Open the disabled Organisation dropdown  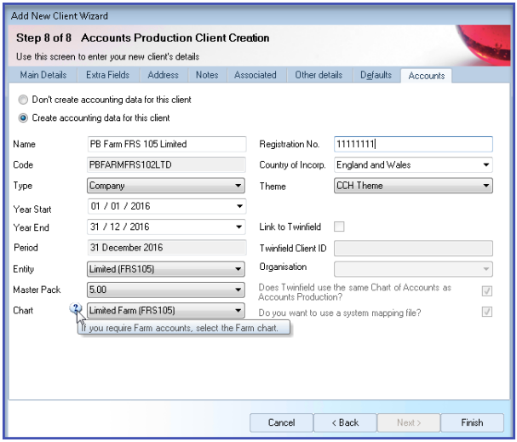(413, 269)
